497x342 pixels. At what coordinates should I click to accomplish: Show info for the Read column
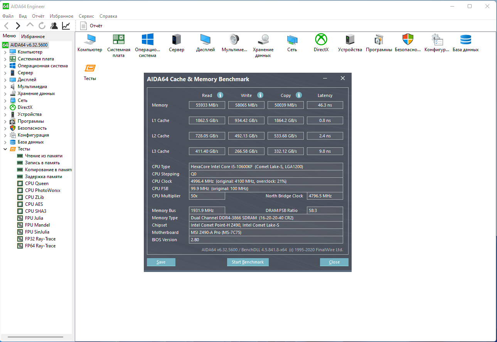point(220,95)
